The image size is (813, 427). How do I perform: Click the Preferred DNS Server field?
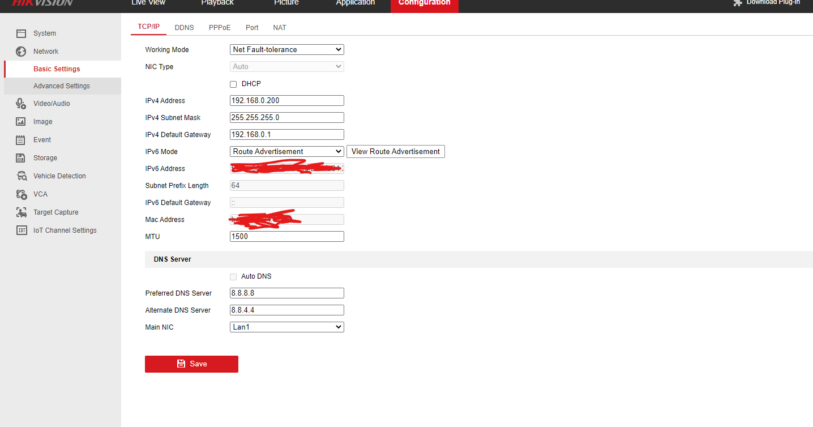click(x=286, y=293)
